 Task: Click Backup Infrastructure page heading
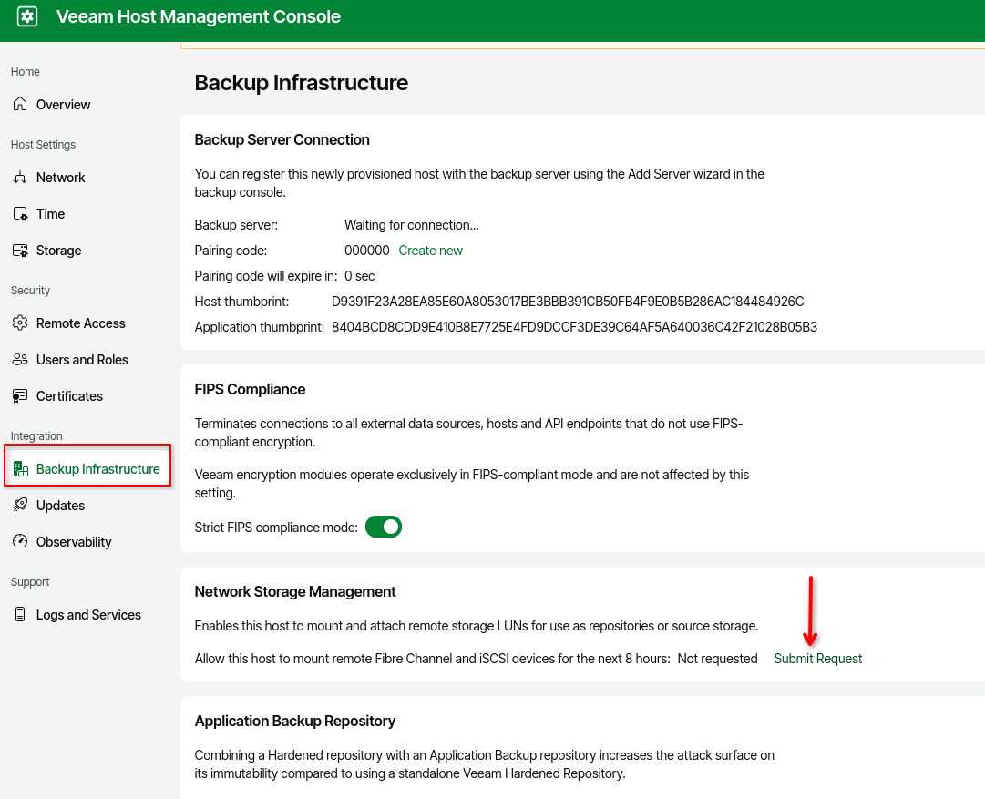pyautogui.click(x=301, y=82)
